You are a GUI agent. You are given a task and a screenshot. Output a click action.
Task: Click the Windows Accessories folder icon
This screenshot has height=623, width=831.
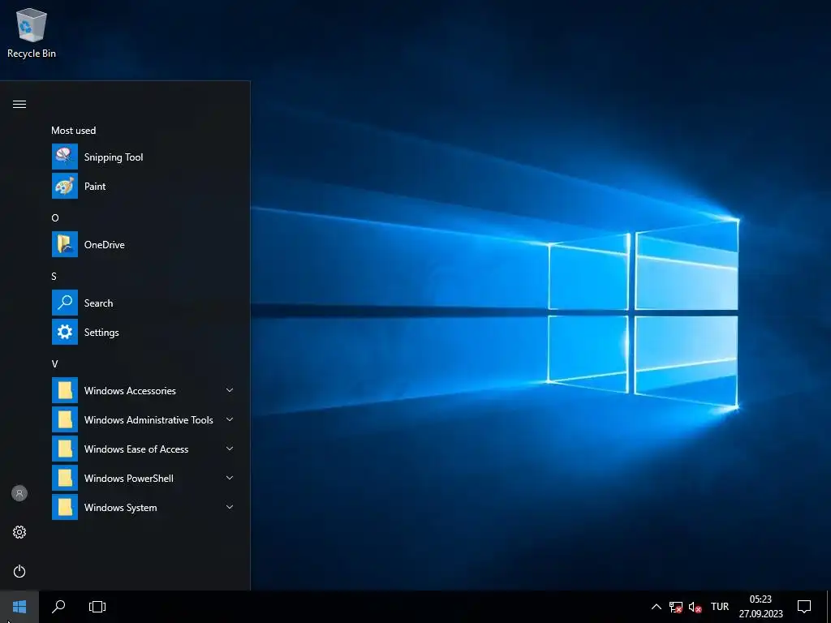pos(65,390)
